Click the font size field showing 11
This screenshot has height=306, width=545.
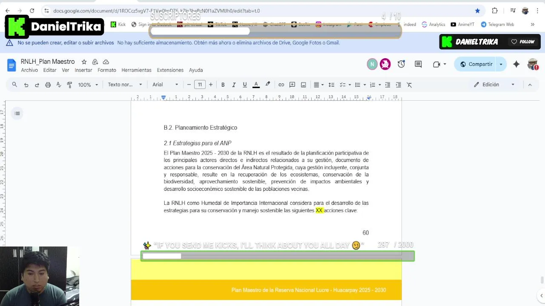(x=200, y=85)
